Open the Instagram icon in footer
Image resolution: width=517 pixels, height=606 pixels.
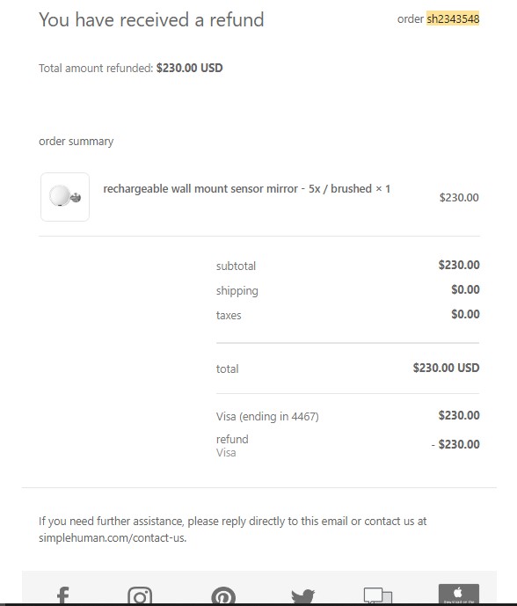(140, 595)
